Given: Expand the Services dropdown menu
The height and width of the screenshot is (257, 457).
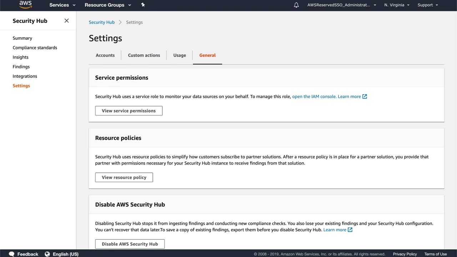Looking at the screenshot, I should (62, 5).
